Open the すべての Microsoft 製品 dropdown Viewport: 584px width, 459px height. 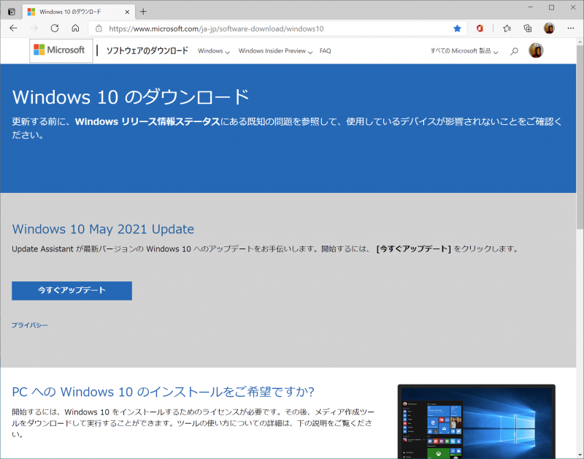click(463, 51)
